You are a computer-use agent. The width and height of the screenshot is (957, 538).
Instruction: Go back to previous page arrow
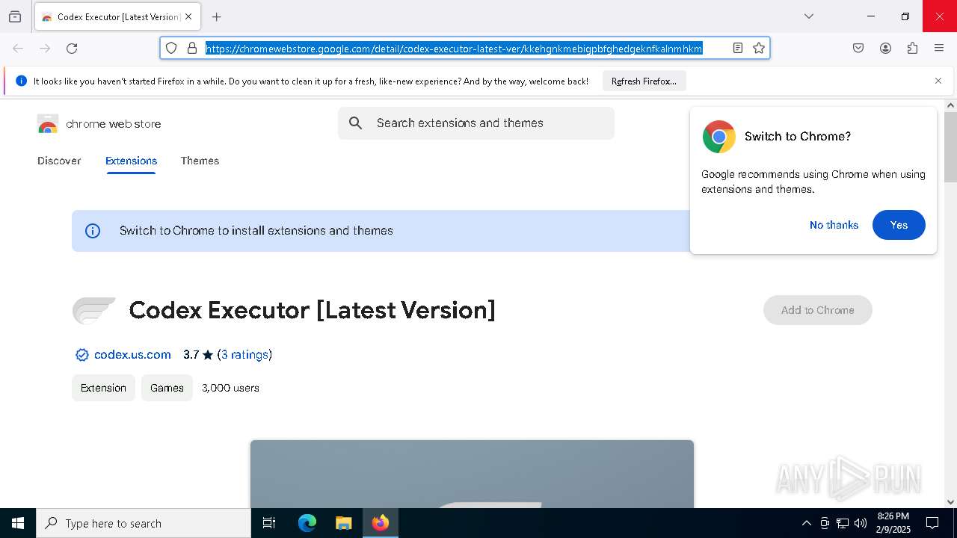pyautogui.click(x=18, y=49)
